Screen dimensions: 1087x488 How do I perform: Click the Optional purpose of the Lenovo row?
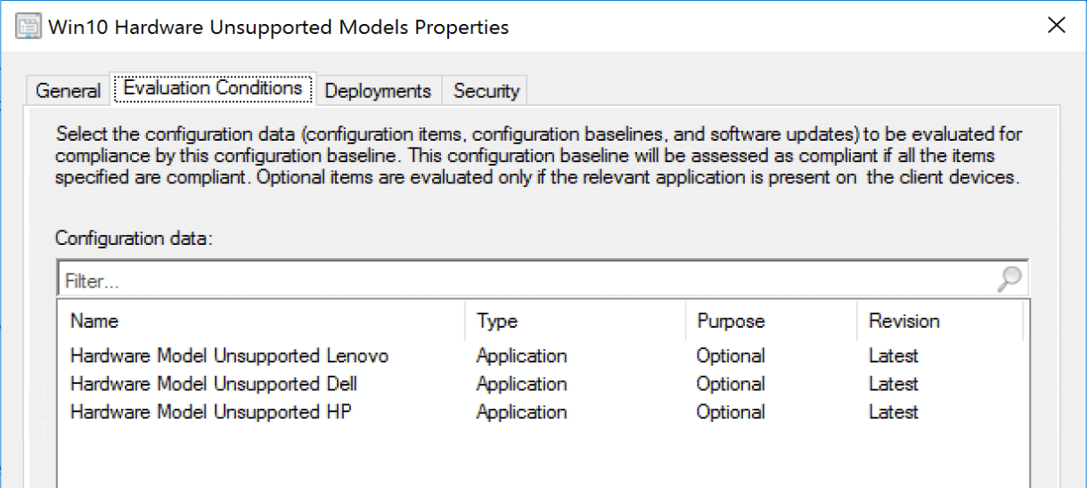[730, 356]
